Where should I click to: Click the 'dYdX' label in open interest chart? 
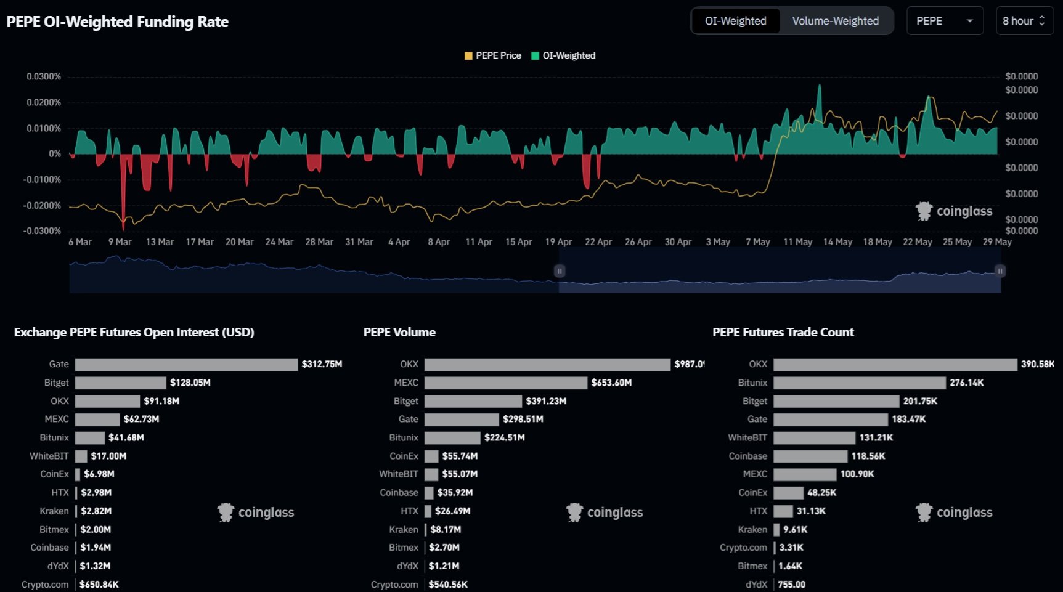58,566
